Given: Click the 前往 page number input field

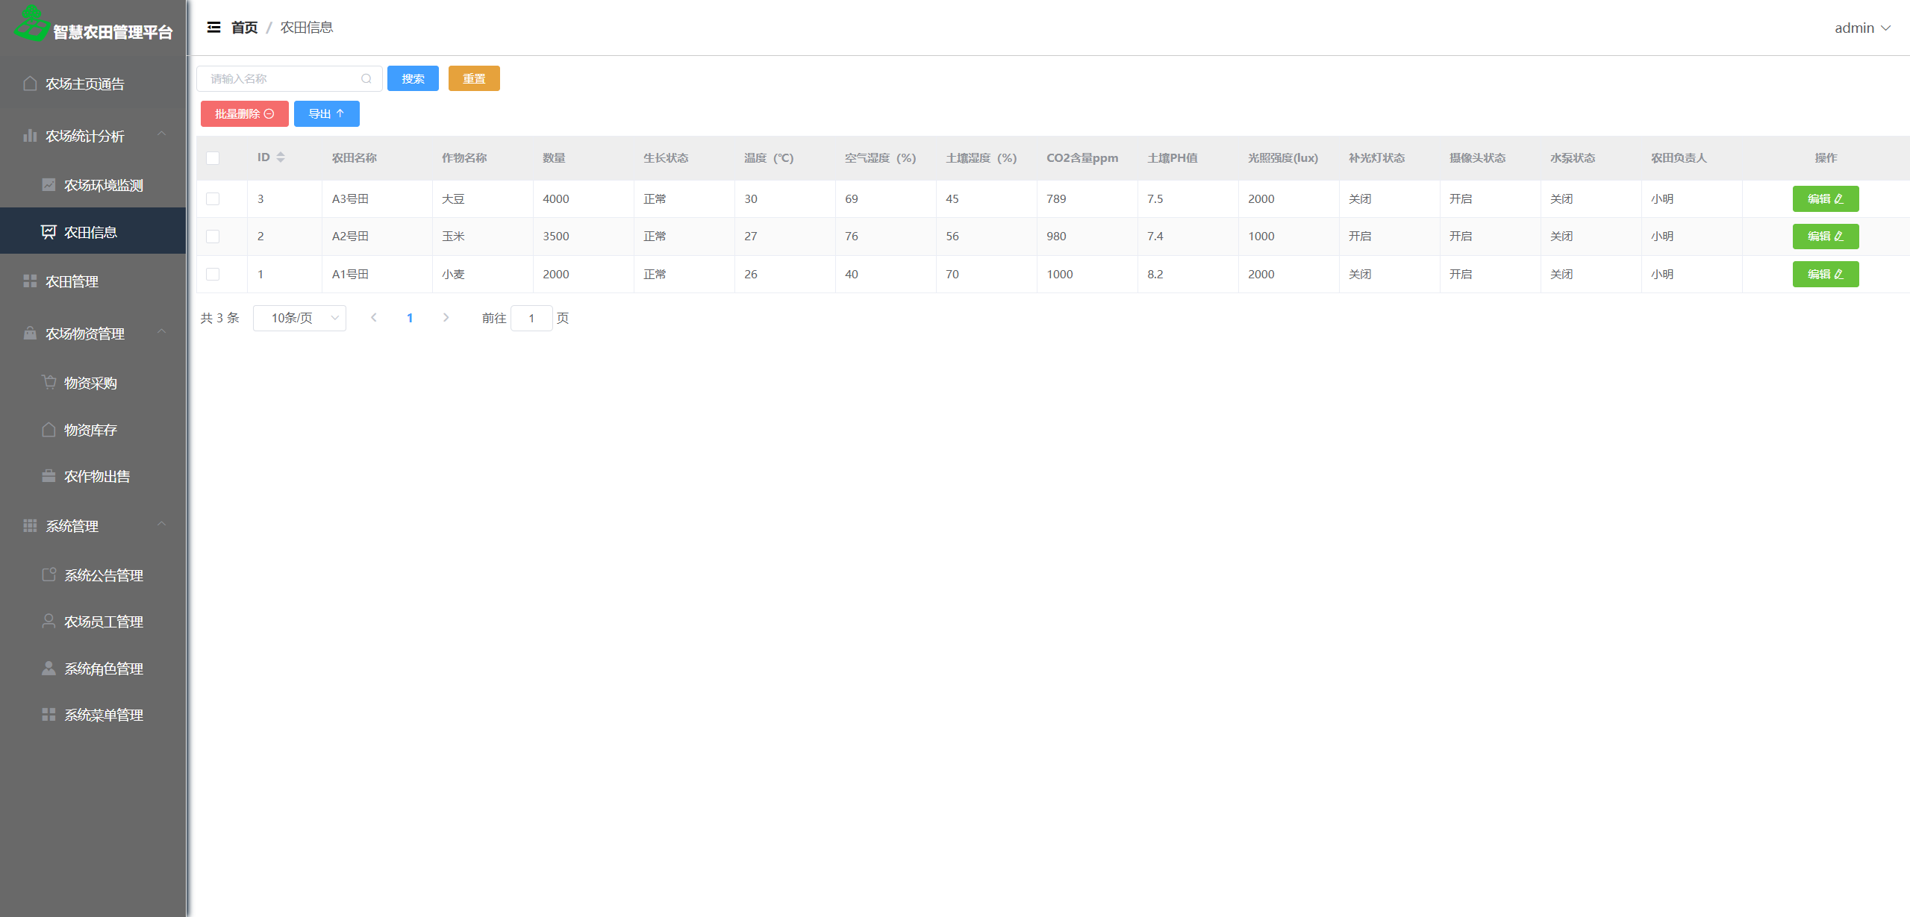Looking at the screenshot, I should [531, 318].
